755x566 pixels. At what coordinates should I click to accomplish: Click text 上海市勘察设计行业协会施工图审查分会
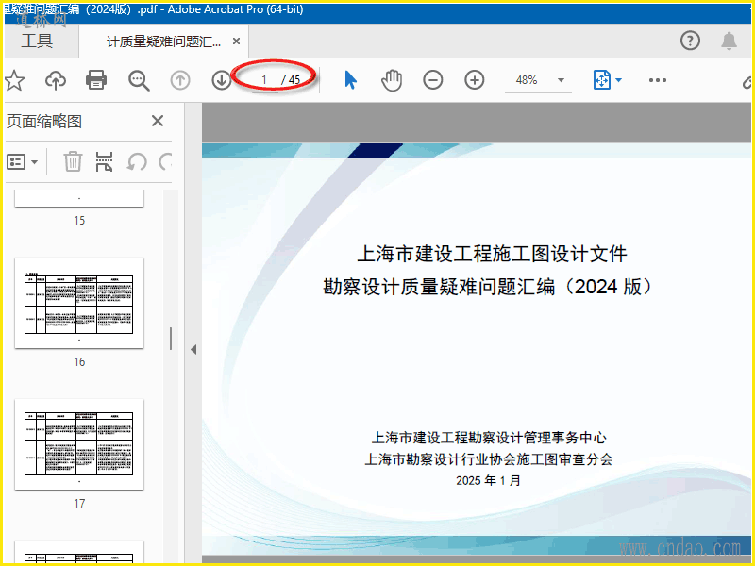click(x=489, y=459)
